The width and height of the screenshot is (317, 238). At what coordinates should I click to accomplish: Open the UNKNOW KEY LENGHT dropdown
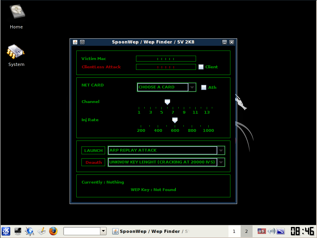coord(166,162)
